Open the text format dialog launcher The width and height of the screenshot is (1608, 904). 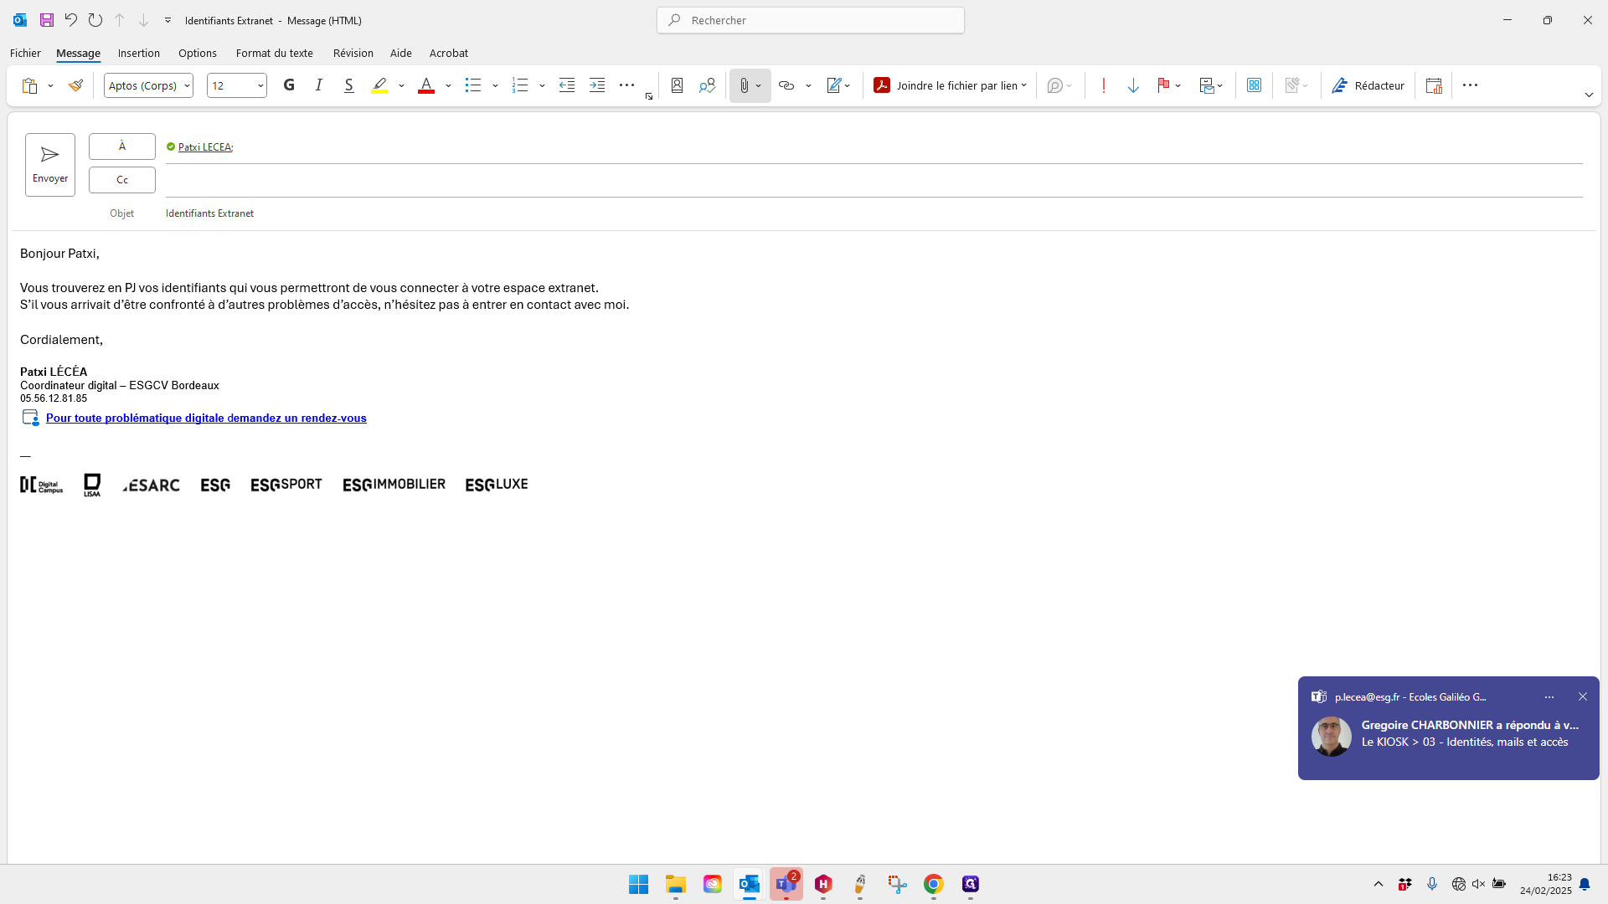click(x=649, y=97)
